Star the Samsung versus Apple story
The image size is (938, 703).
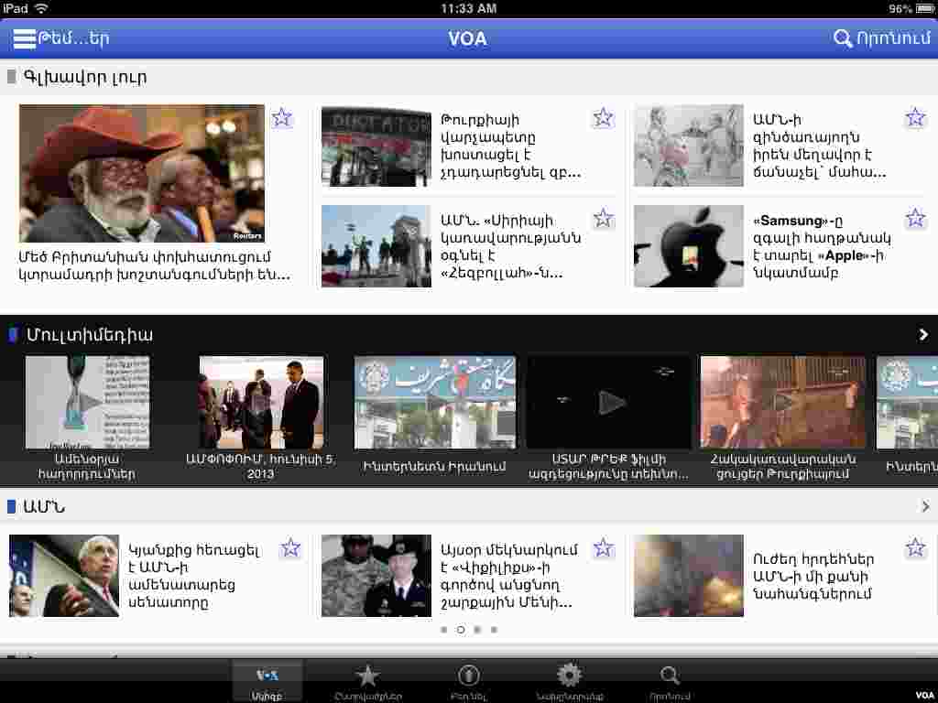(915, 218)
